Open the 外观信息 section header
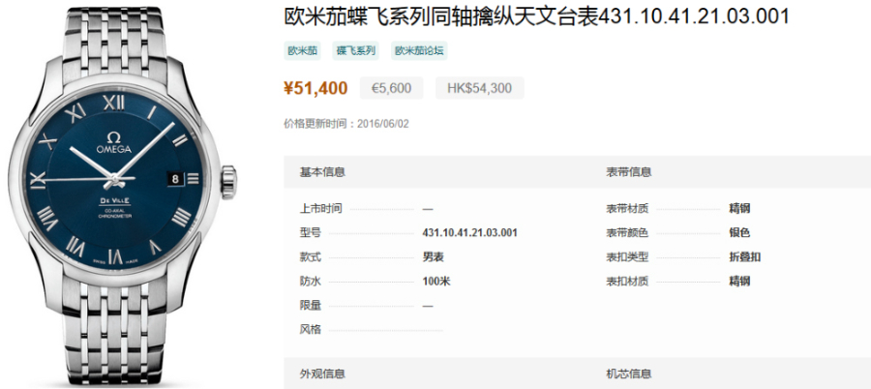The image size is (871, 389). (x=322, y=374)
